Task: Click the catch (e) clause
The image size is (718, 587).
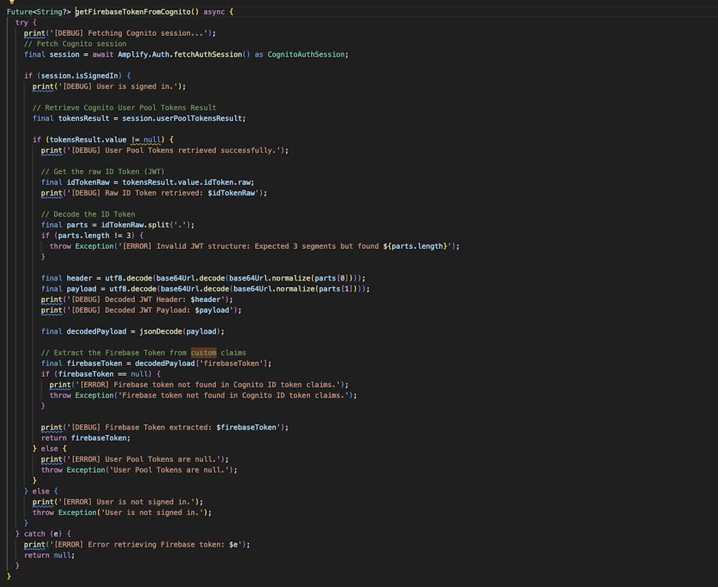Action: 43,534
